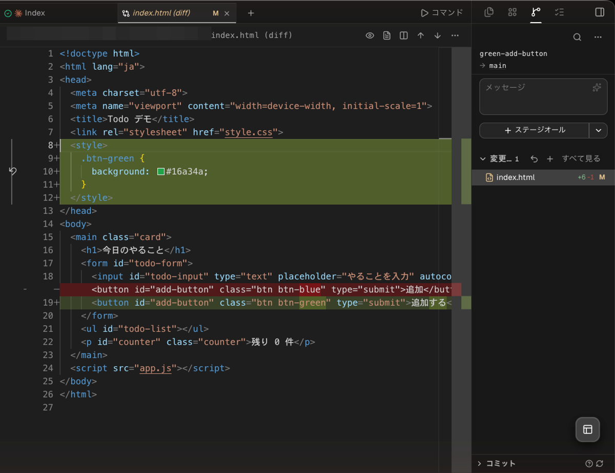The height and width of the screenshot is (473, 615).
Task: Open source control panel more options
Action: click(x=598, y=37)
